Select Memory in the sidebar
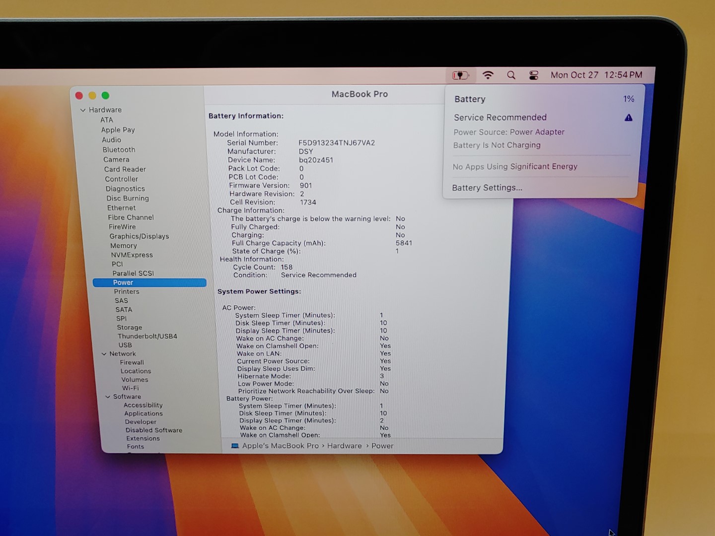This screenshot has height=536, width=715. (x=124, y=246)
